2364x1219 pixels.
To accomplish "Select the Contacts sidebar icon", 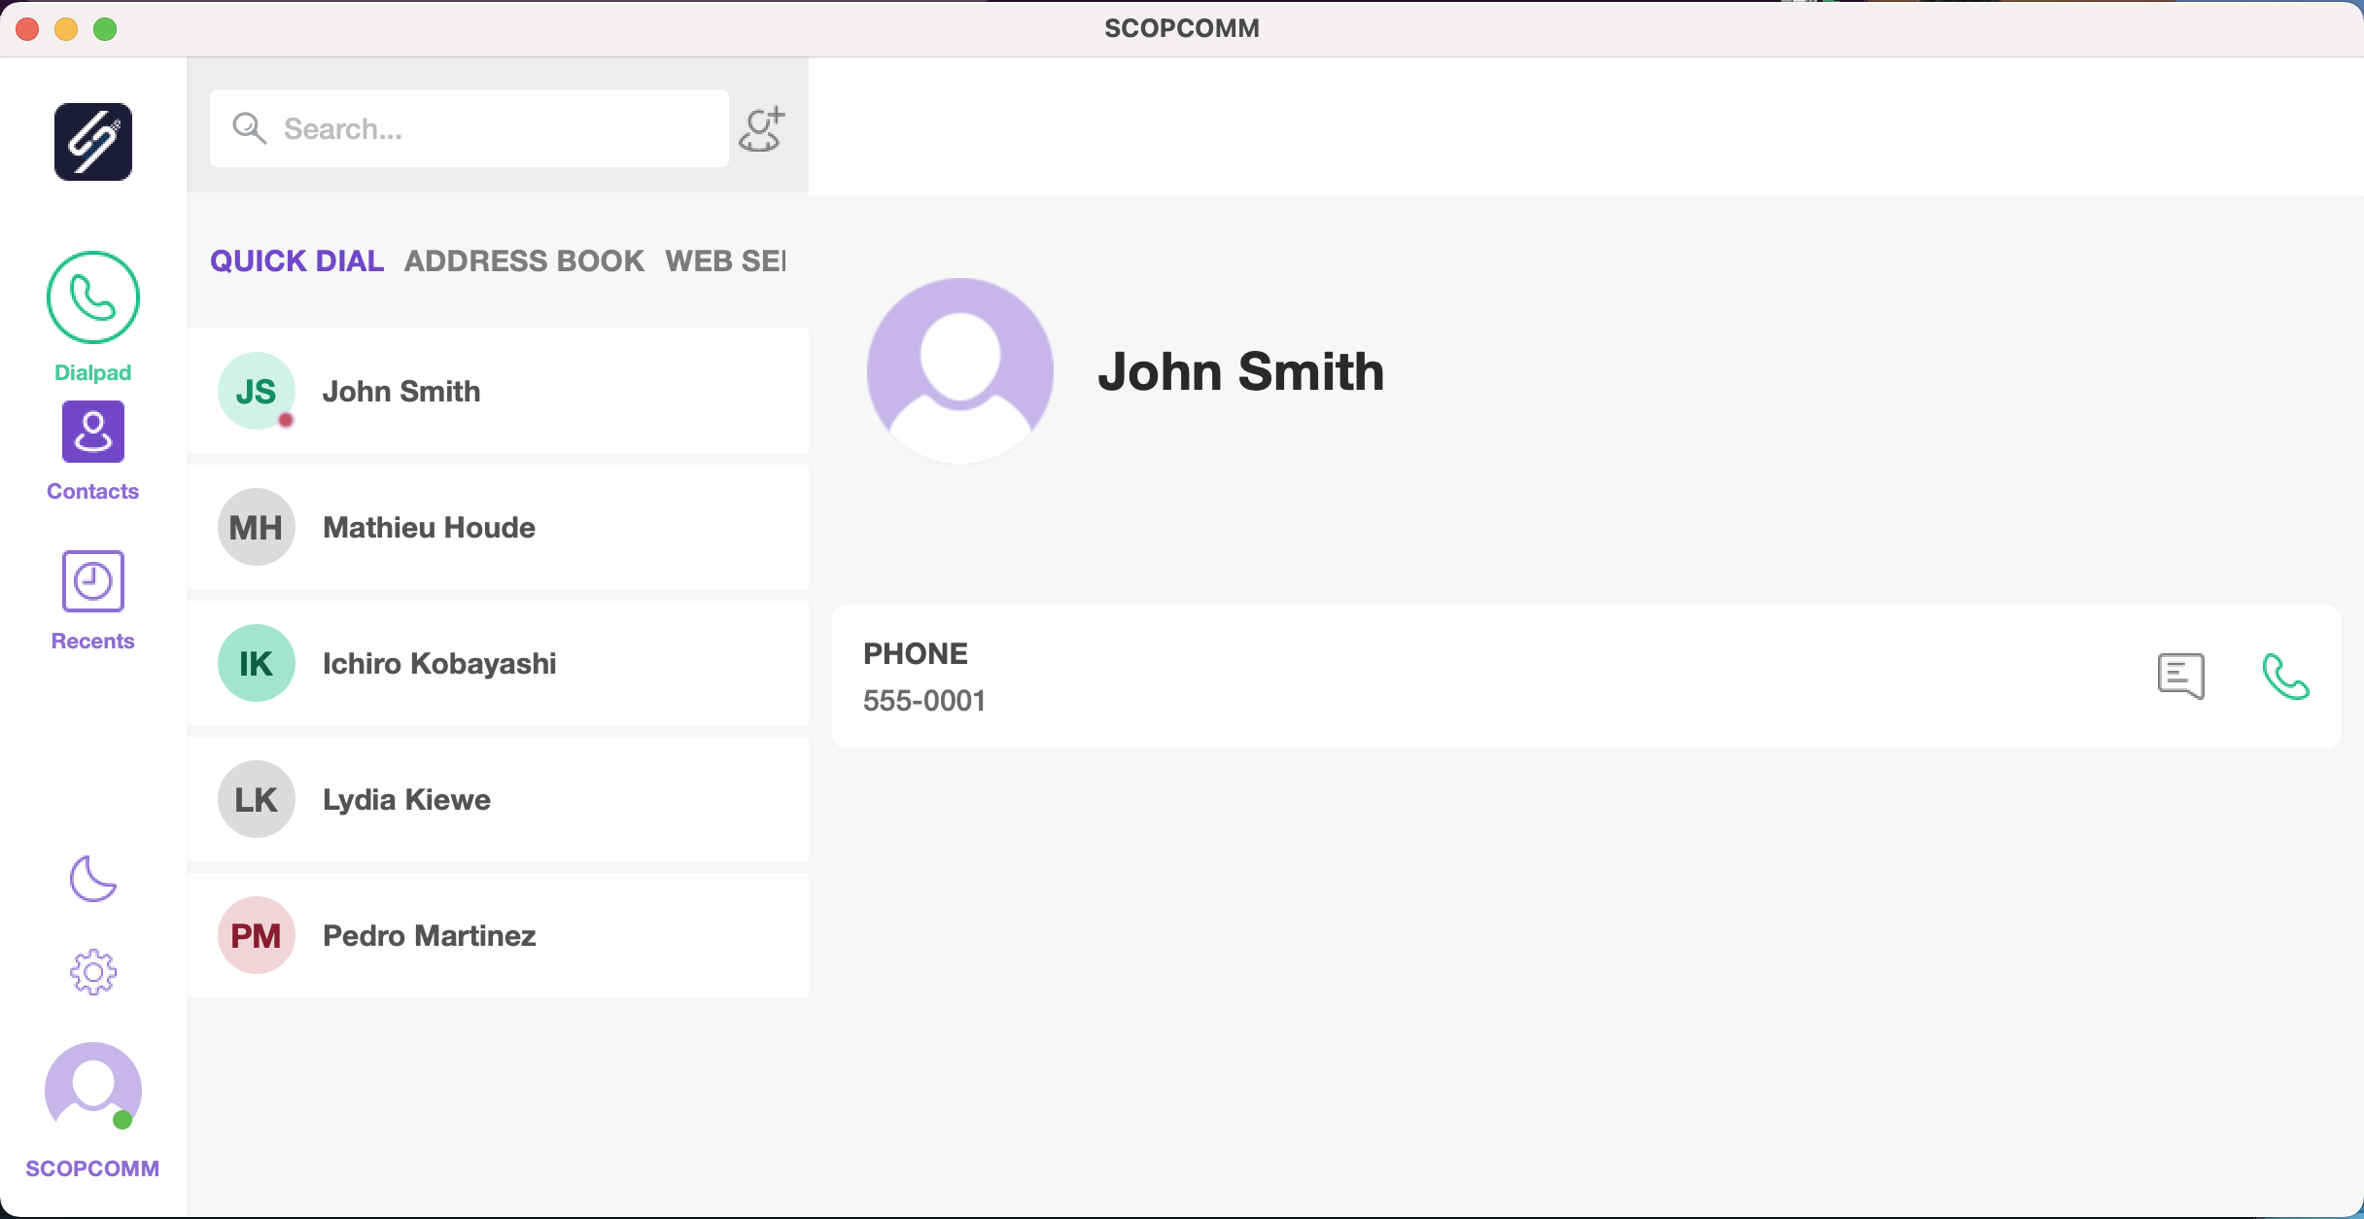I will pyautogui.click(x=93, y=432).
